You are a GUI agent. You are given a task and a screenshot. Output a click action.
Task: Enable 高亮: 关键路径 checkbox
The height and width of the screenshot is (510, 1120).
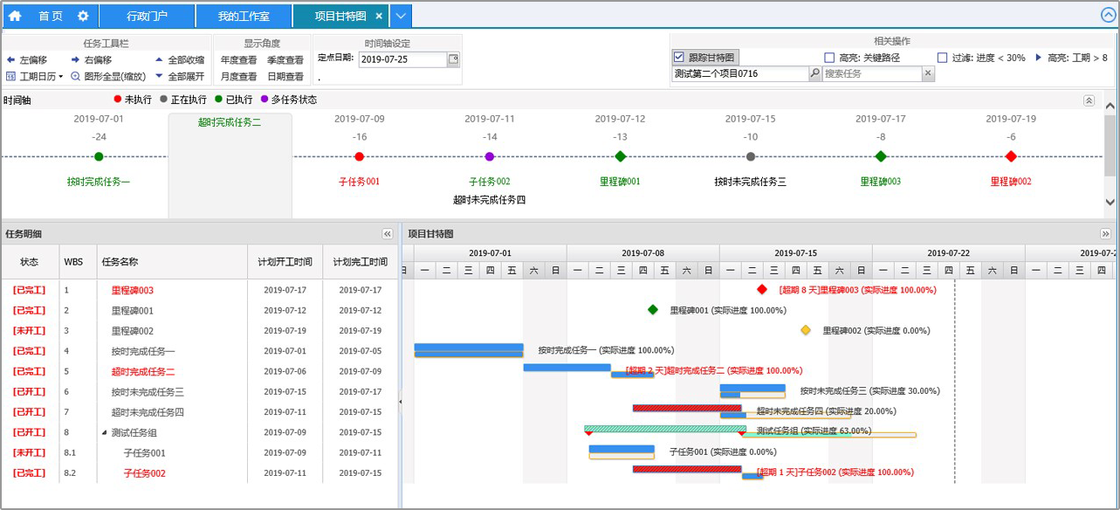point(829,58)
